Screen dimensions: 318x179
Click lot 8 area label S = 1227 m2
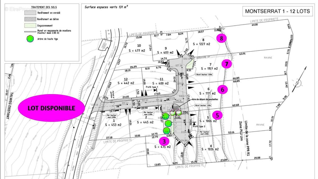201,44
